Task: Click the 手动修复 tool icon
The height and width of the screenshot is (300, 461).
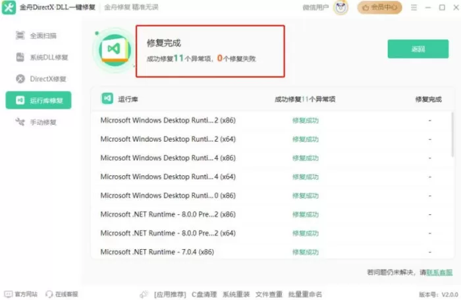Action: pos(20,121)
